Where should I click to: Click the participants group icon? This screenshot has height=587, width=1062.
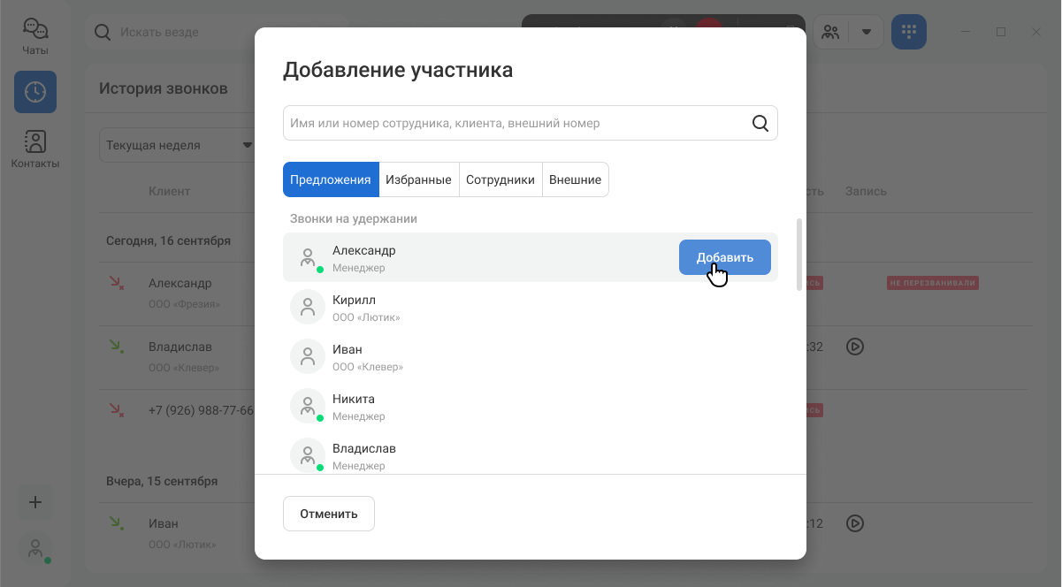coord(830,32)
